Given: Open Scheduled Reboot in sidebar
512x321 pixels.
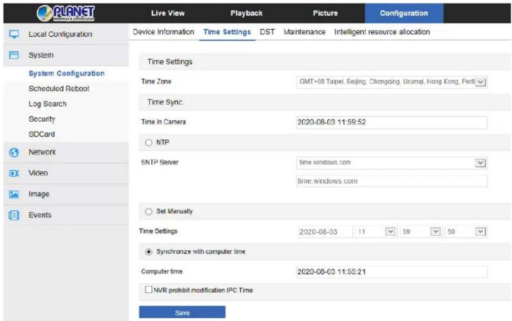Looking at the screenshot, I should (59, 89).
